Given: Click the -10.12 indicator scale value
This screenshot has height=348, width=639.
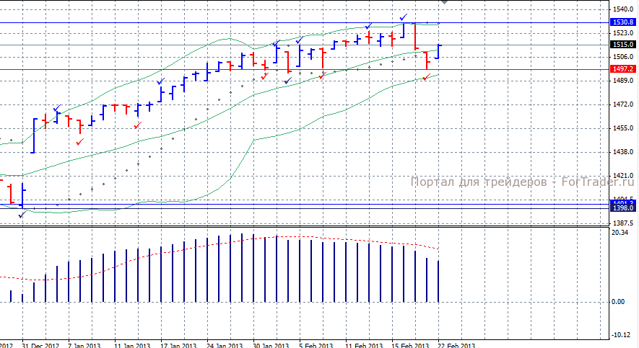Looking at the screenshot, I should 622,334.
